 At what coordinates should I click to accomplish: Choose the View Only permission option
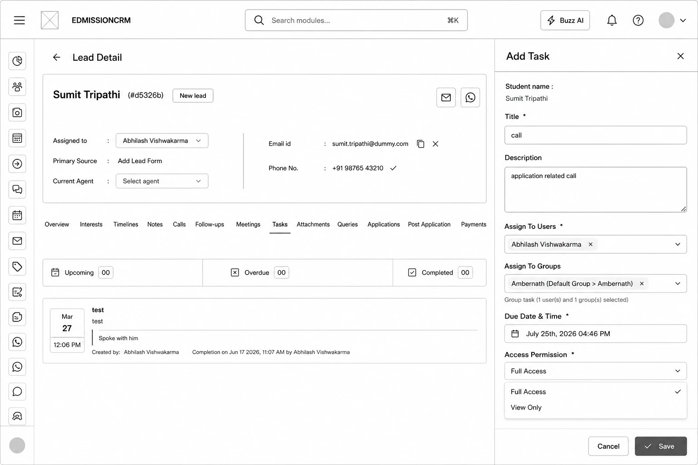point(595,407)
